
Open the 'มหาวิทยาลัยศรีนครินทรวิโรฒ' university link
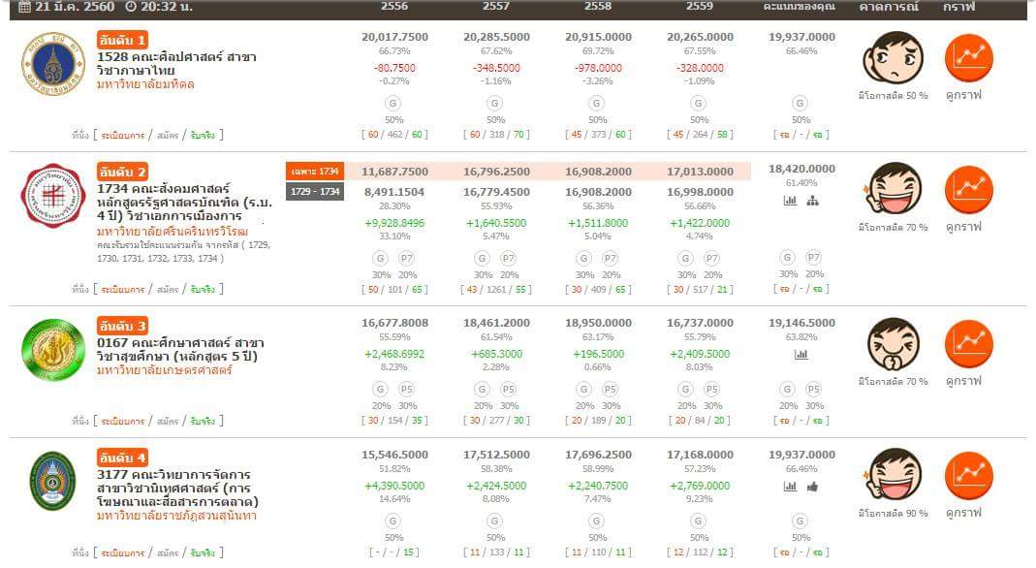(x=173, y=232)
